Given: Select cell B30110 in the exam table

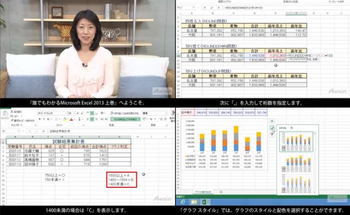Looking at the screenshot, I should (x=15, y=151).
